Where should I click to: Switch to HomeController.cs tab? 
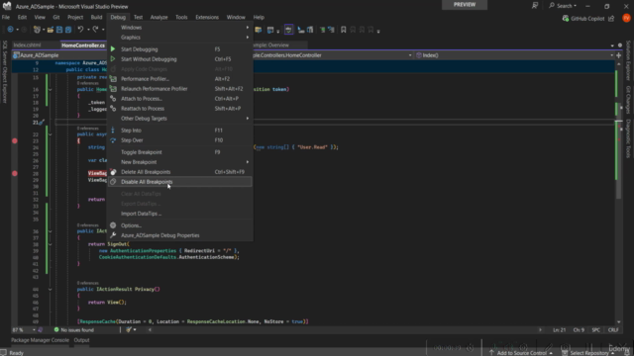83,45
